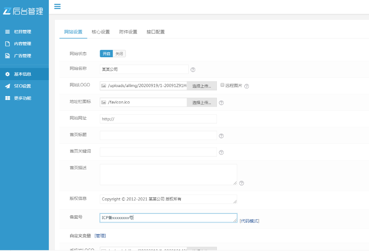Screen dimensions: 369x251
Task: Click the help icon next to the 地址栏图标 upload button
Action: 221,103
